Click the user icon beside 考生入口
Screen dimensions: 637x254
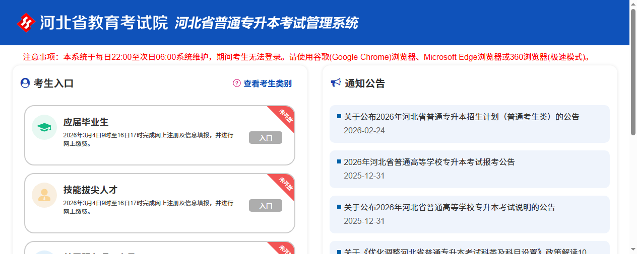pos(25,83)
